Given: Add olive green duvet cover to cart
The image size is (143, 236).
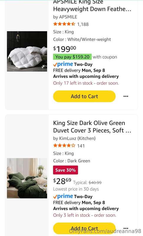Looking at the screenshot, I should click(84, 228).
